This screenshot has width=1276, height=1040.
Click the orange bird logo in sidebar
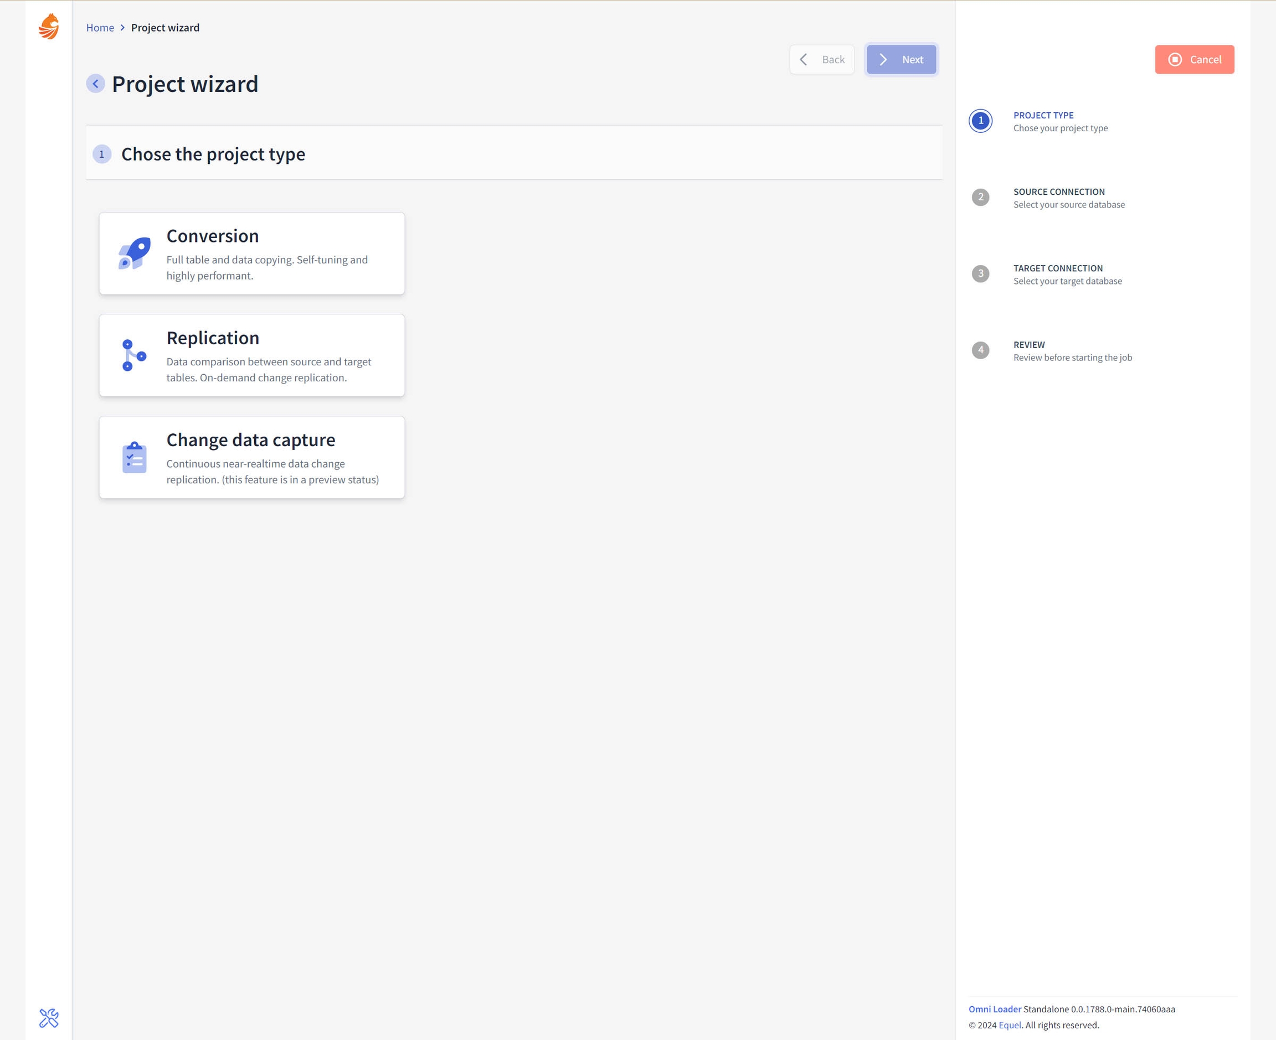(49, 27)
